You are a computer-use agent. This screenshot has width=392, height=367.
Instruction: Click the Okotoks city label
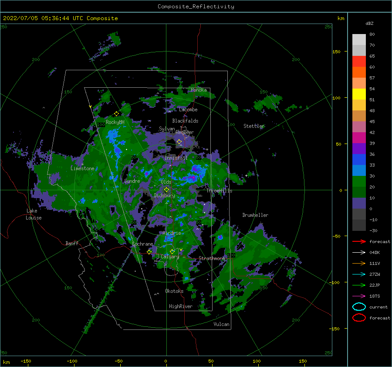174,291
